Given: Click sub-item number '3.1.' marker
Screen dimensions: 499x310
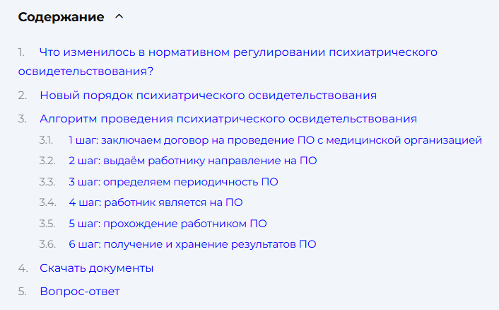Looking at the screenshot, I should point(47,140).
